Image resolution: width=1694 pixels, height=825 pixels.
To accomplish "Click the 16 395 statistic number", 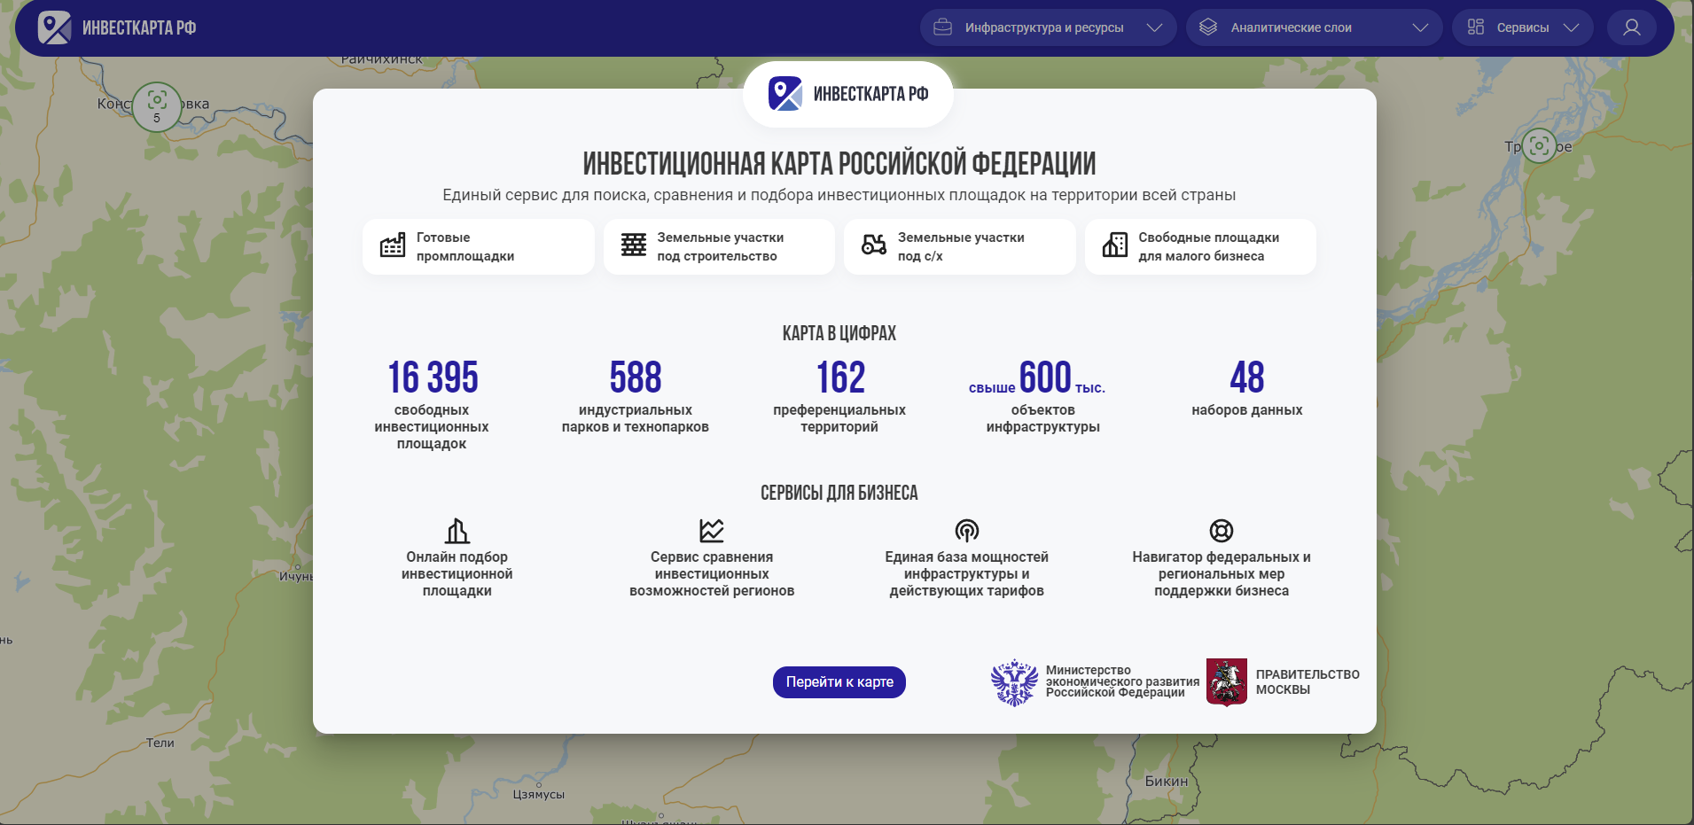I will pos(433,377).
